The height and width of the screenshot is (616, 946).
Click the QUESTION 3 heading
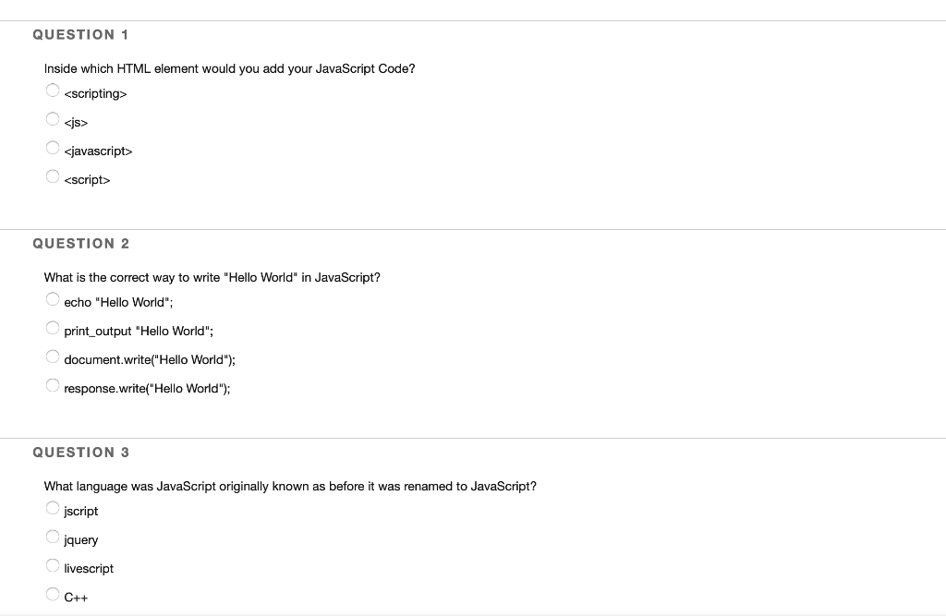[x=81, y=452]
